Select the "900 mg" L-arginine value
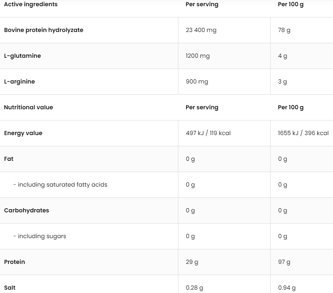Viewport: 333px width, 293px height. tap(197, 81)
